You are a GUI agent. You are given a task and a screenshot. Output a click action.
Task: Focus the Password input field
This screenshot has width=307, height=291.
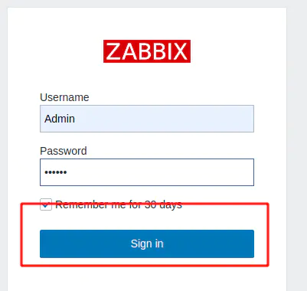[x=147, y=172]
